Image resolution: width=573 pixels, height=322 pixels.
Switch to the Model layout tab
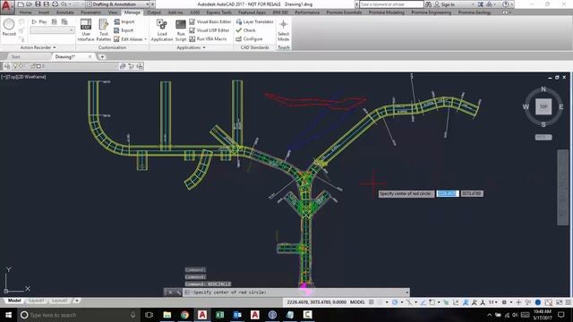tap(14, 301)
